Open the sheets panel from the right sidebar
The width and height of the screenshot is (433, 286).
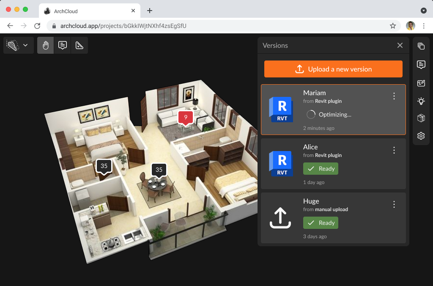coord(421,46)
